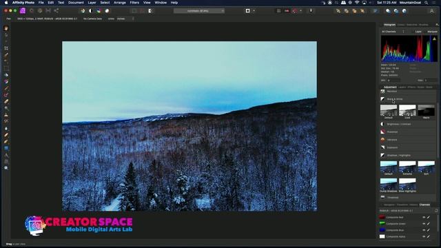Viewport: 441px width, 248px height.
Task: Collapse the Black & White adjustment presets
Action: [x=407, y=99]
